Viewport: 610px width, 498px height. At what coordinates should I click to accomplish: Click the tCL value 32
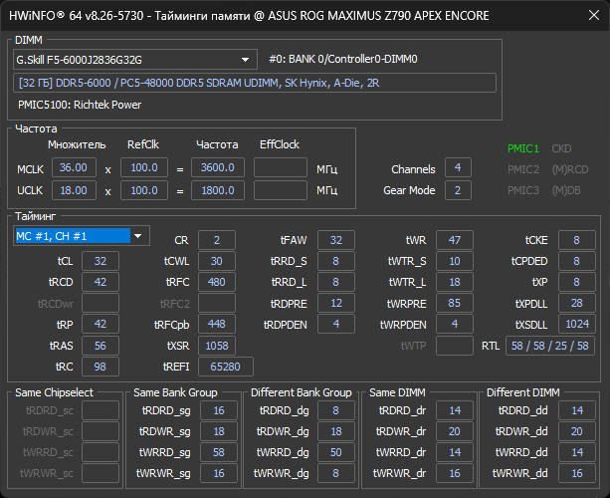pyautogui.click(x=101, y=261)
